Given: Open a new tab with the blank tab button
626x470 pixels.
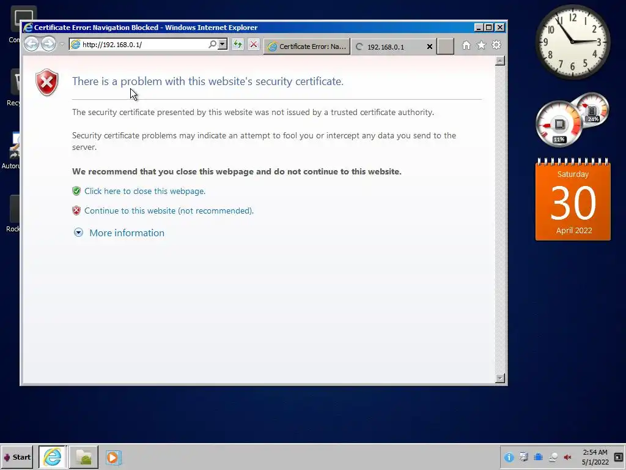Looking at the screenshot, I should tap(446, 47).
